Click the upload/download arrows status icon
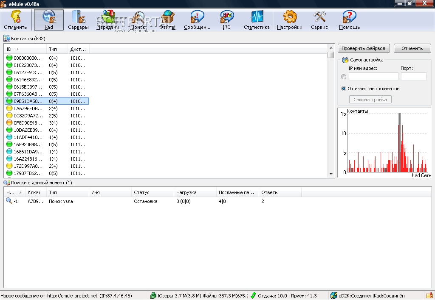The height and width of the screenshot is (300, 435). click(253, 296)
